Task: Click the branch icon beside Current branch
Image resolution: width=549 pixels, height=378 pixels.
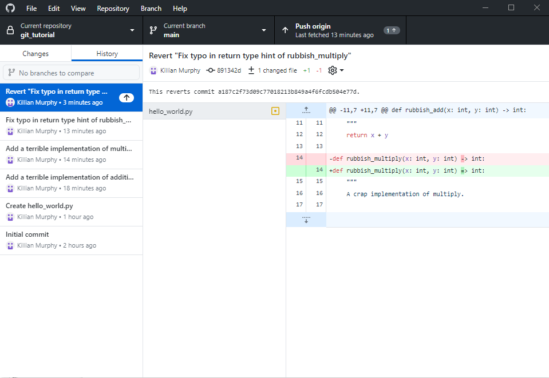Action: pyautogui.click(x=153, y=30)
